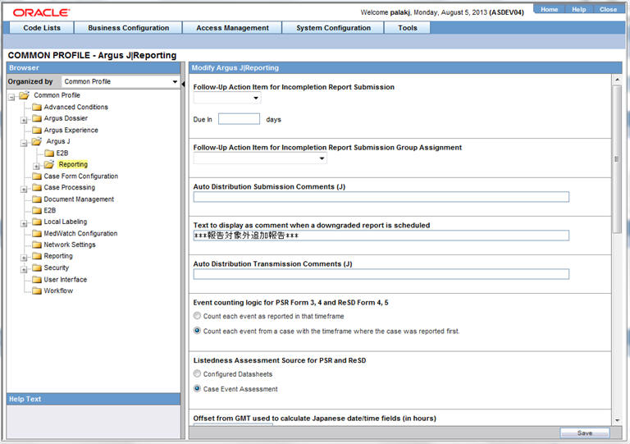Image resolution: width=630 pixels, height=444 pixels.
Task: Expand the top-level Reporting tree node
Action: [x=24, y=258]
